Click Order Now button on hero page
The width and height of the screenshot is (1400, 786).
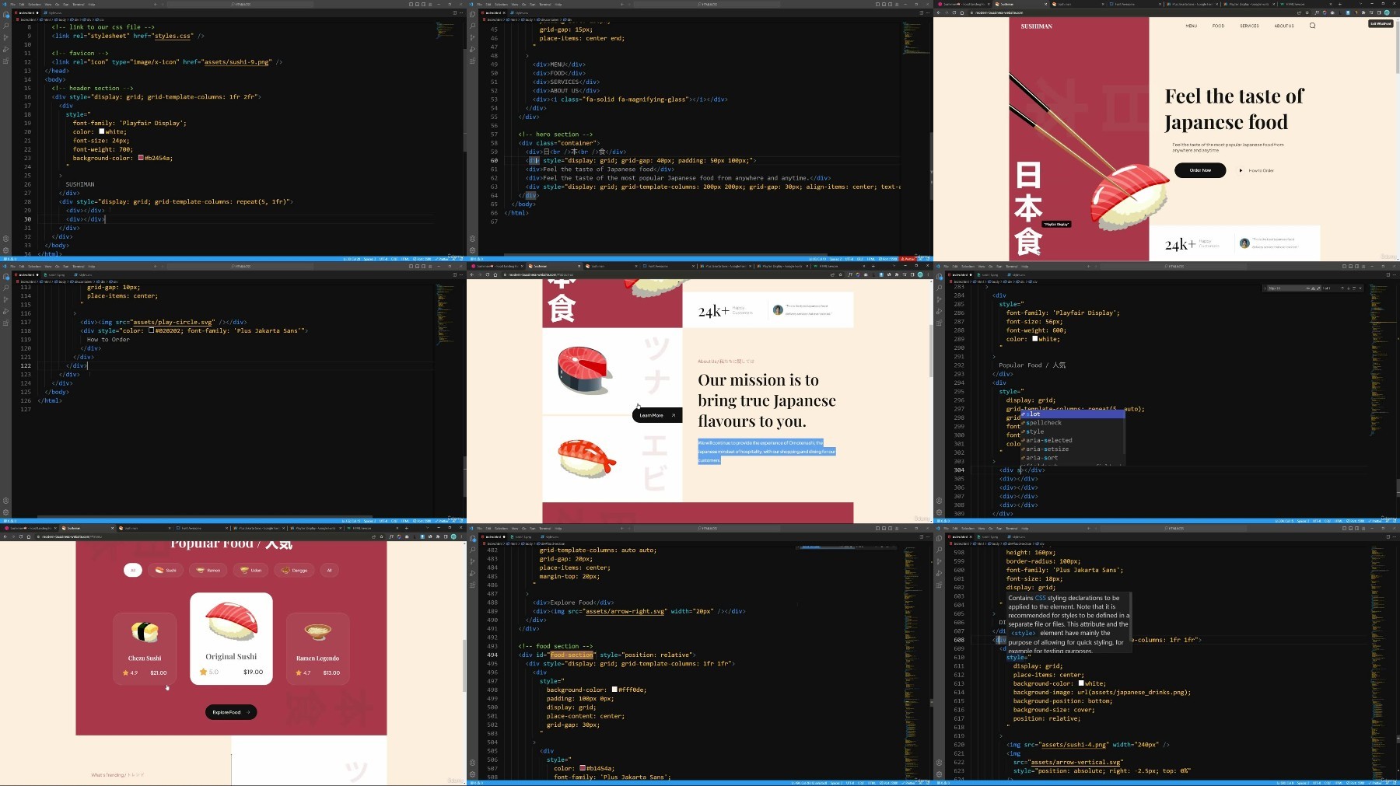point(1200,170)
